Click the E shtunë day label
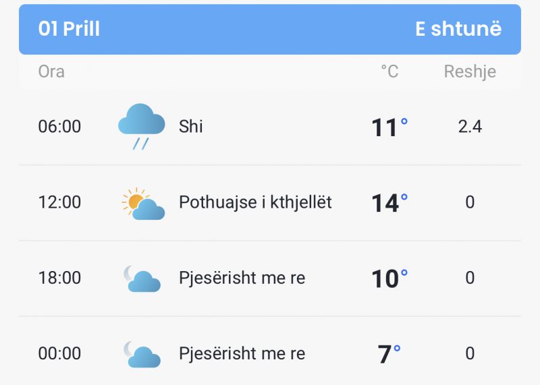 (x=458, y=28)
